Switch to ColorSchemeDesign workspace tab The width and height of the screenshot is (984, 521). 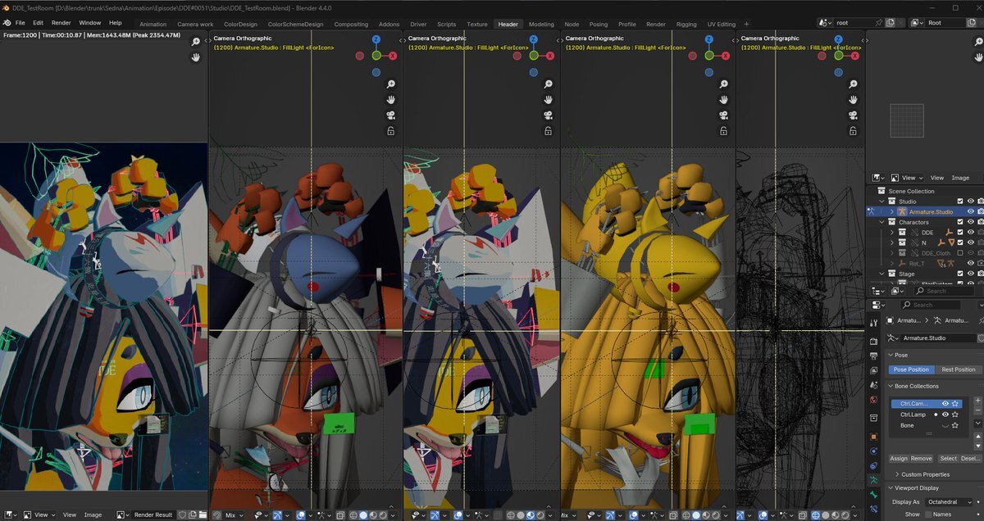[x=295, y=24]
